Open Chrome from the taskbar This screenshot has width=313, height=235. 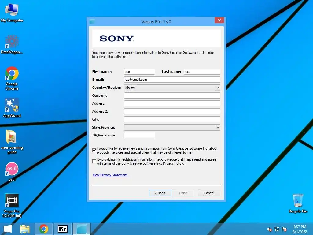[x=44, y=229]
